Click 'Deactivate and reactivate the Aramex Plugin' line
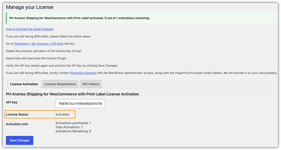 tap(36, 58)
